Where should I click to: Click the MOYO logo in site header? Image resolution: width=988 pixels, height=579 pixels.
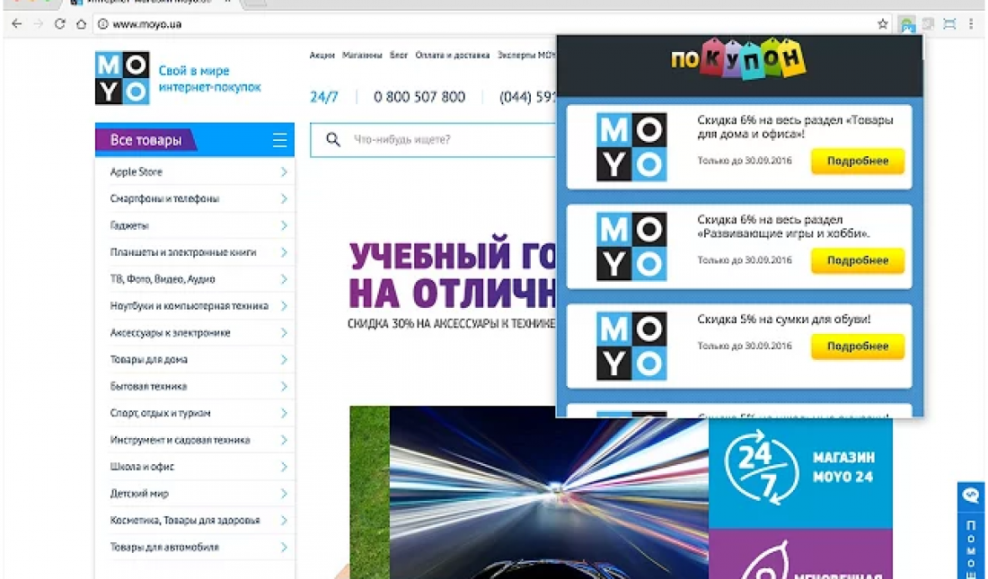pyautogui.click(x=122, y=78)
